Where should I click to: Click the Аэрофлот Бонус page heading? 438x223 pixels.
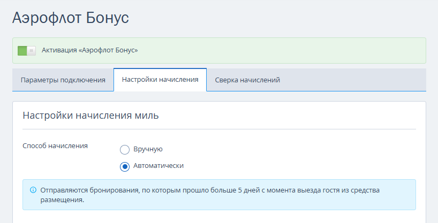(70, 18)
